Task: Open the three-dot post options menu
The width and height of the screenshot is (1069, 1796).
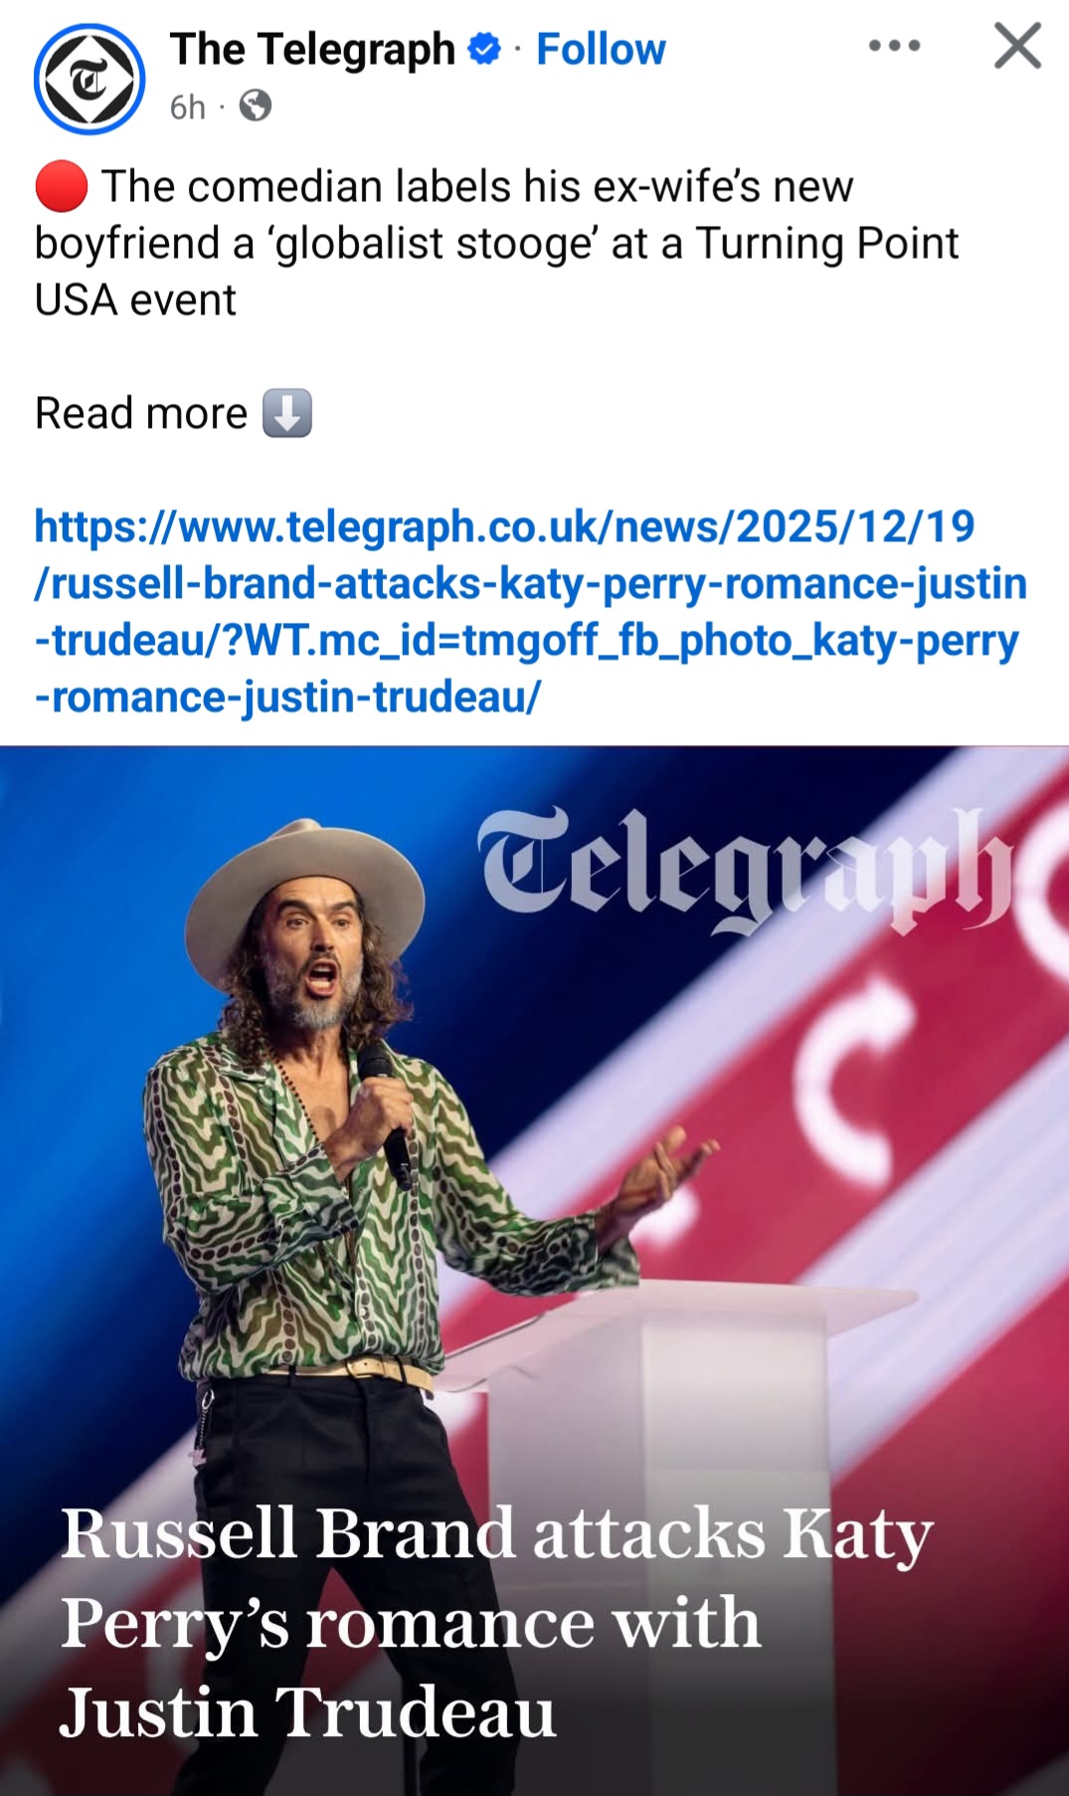Action: [894, 46]
